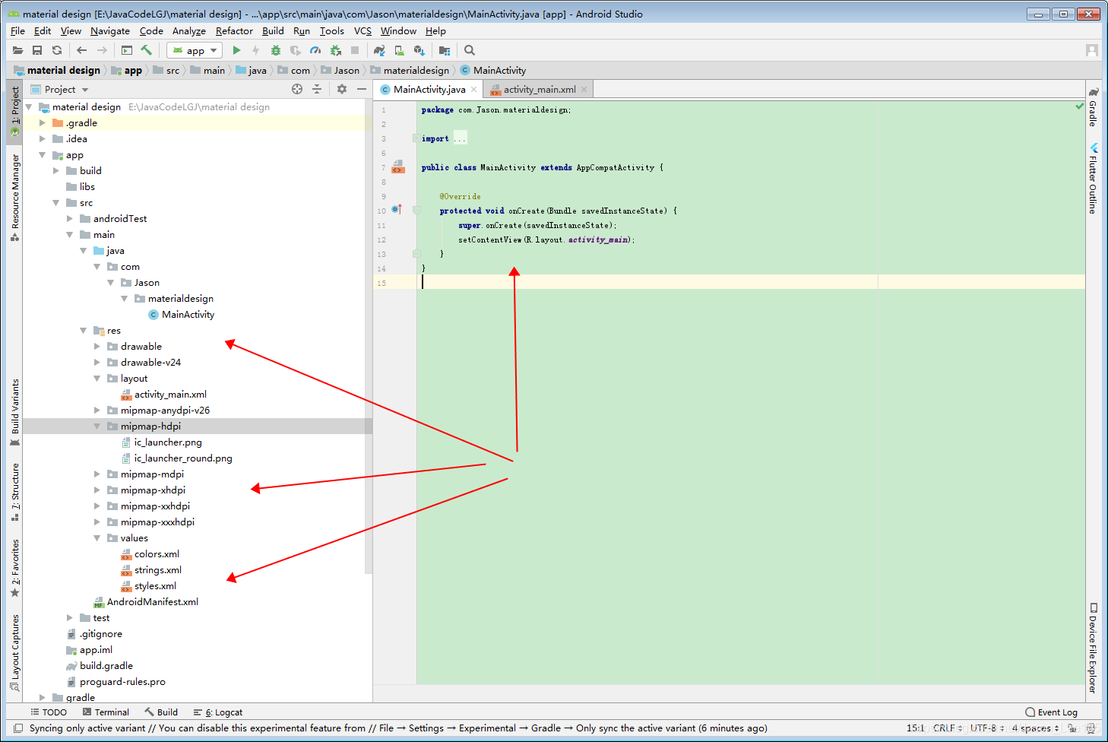This screenshot has width=1108, height=742.
Task: Toggle the Structure side tab
Action: tap(14, 491)
